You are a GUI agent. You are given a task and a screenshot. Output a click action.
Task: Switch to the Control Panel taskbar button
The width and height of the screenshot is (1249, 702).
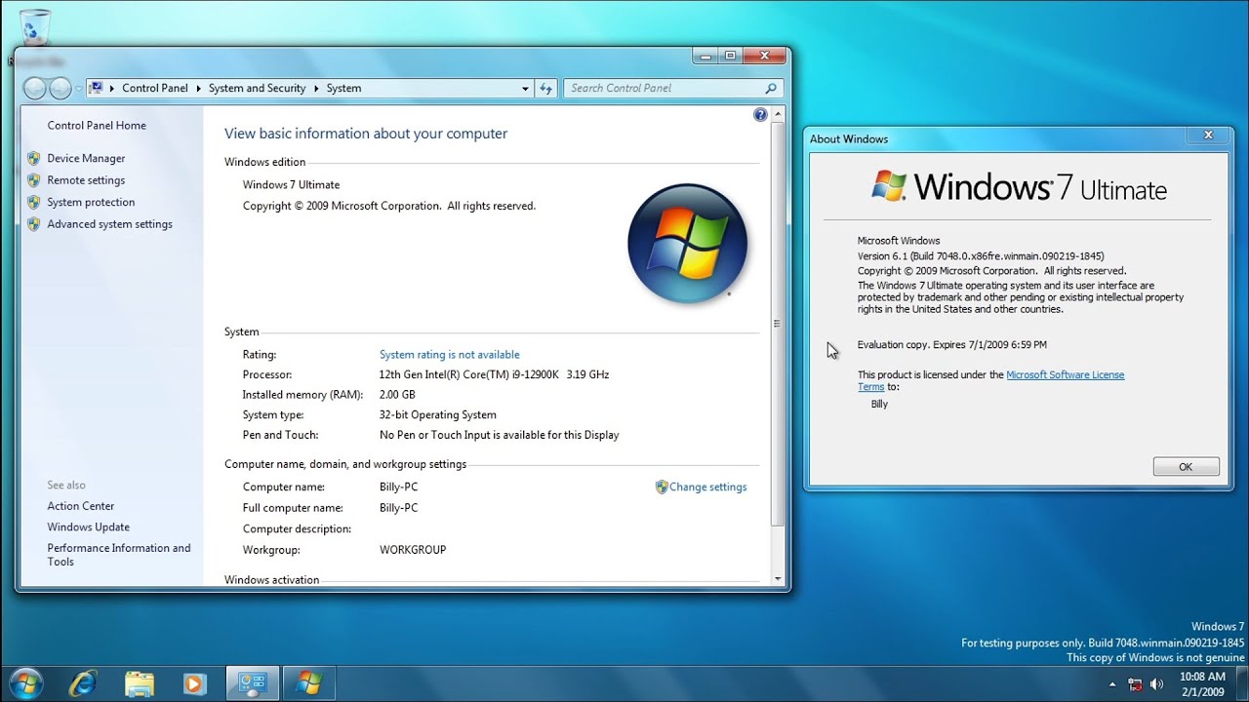click(x=253, y=683)
